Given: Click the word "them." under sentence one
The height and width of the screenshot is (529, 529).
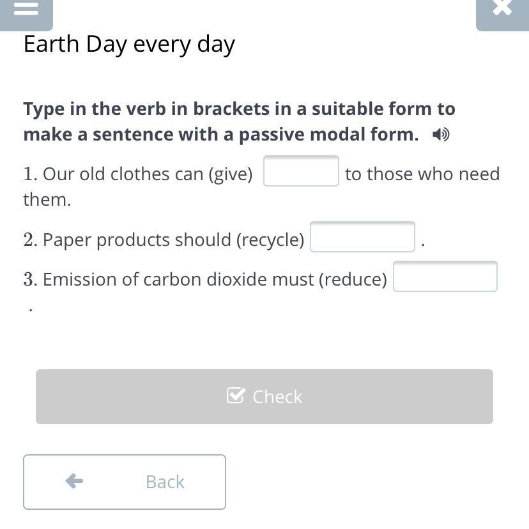Looking at the screenshot, I should (47, 200).
